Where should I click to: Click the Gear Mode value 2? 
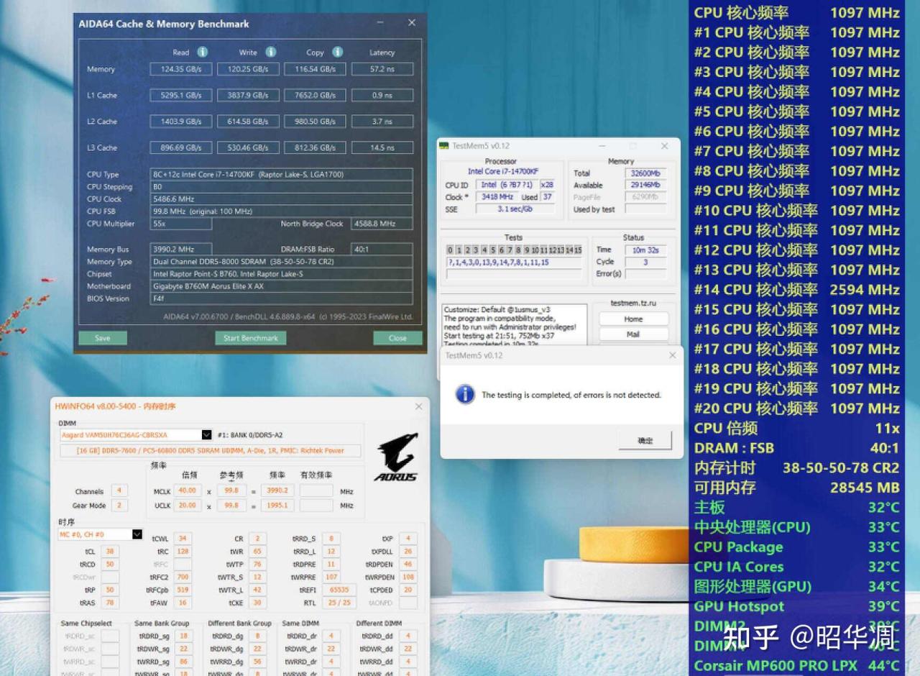(x=119, y=506)
